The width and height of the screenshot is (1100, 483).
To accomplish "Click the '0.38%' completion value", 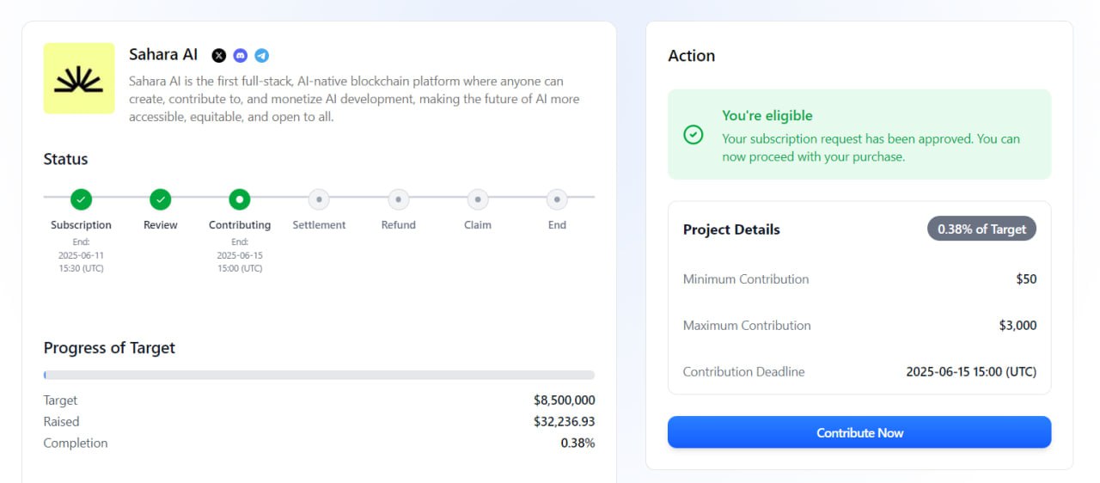I will point(577,443).
